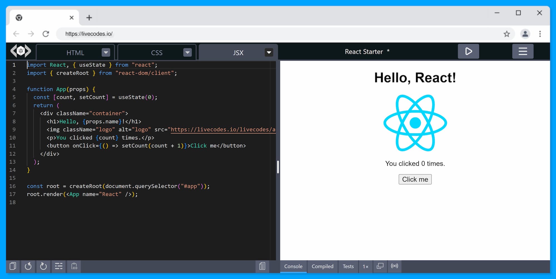This screenshot has height=279, width=556.
Task: Click the splitter handle between editor and result
Action: pos(278,167)
